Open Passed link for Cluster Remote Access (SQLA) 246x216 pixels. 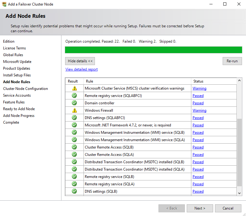tap(198, 155)
